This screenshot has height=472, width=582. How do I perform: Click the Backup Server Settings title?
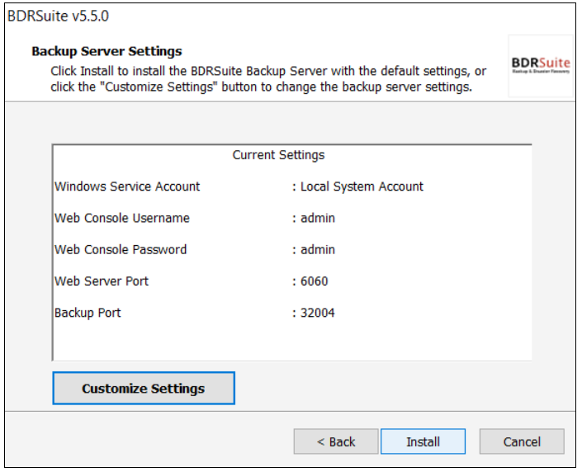(106, 51)
